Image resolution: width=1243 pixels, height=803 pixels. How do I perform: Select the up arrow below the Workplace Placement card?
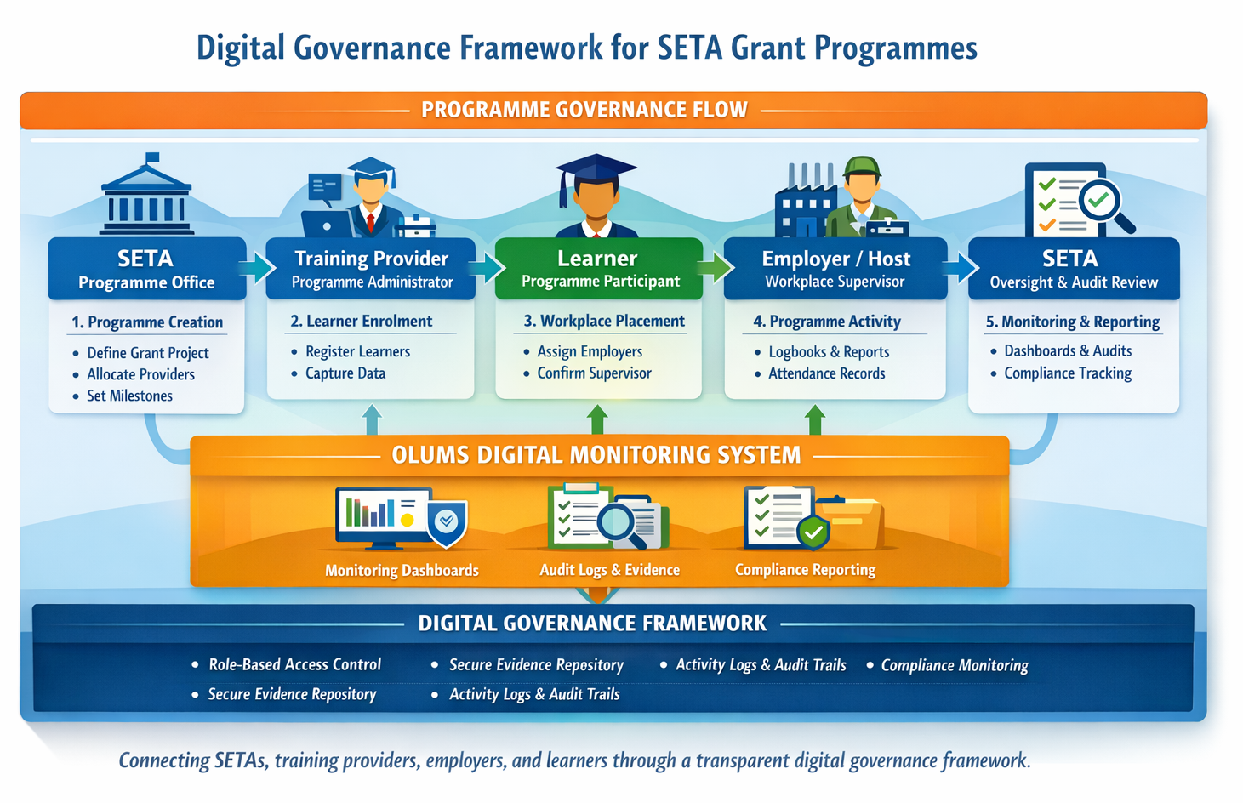click(x=597, y=419)
